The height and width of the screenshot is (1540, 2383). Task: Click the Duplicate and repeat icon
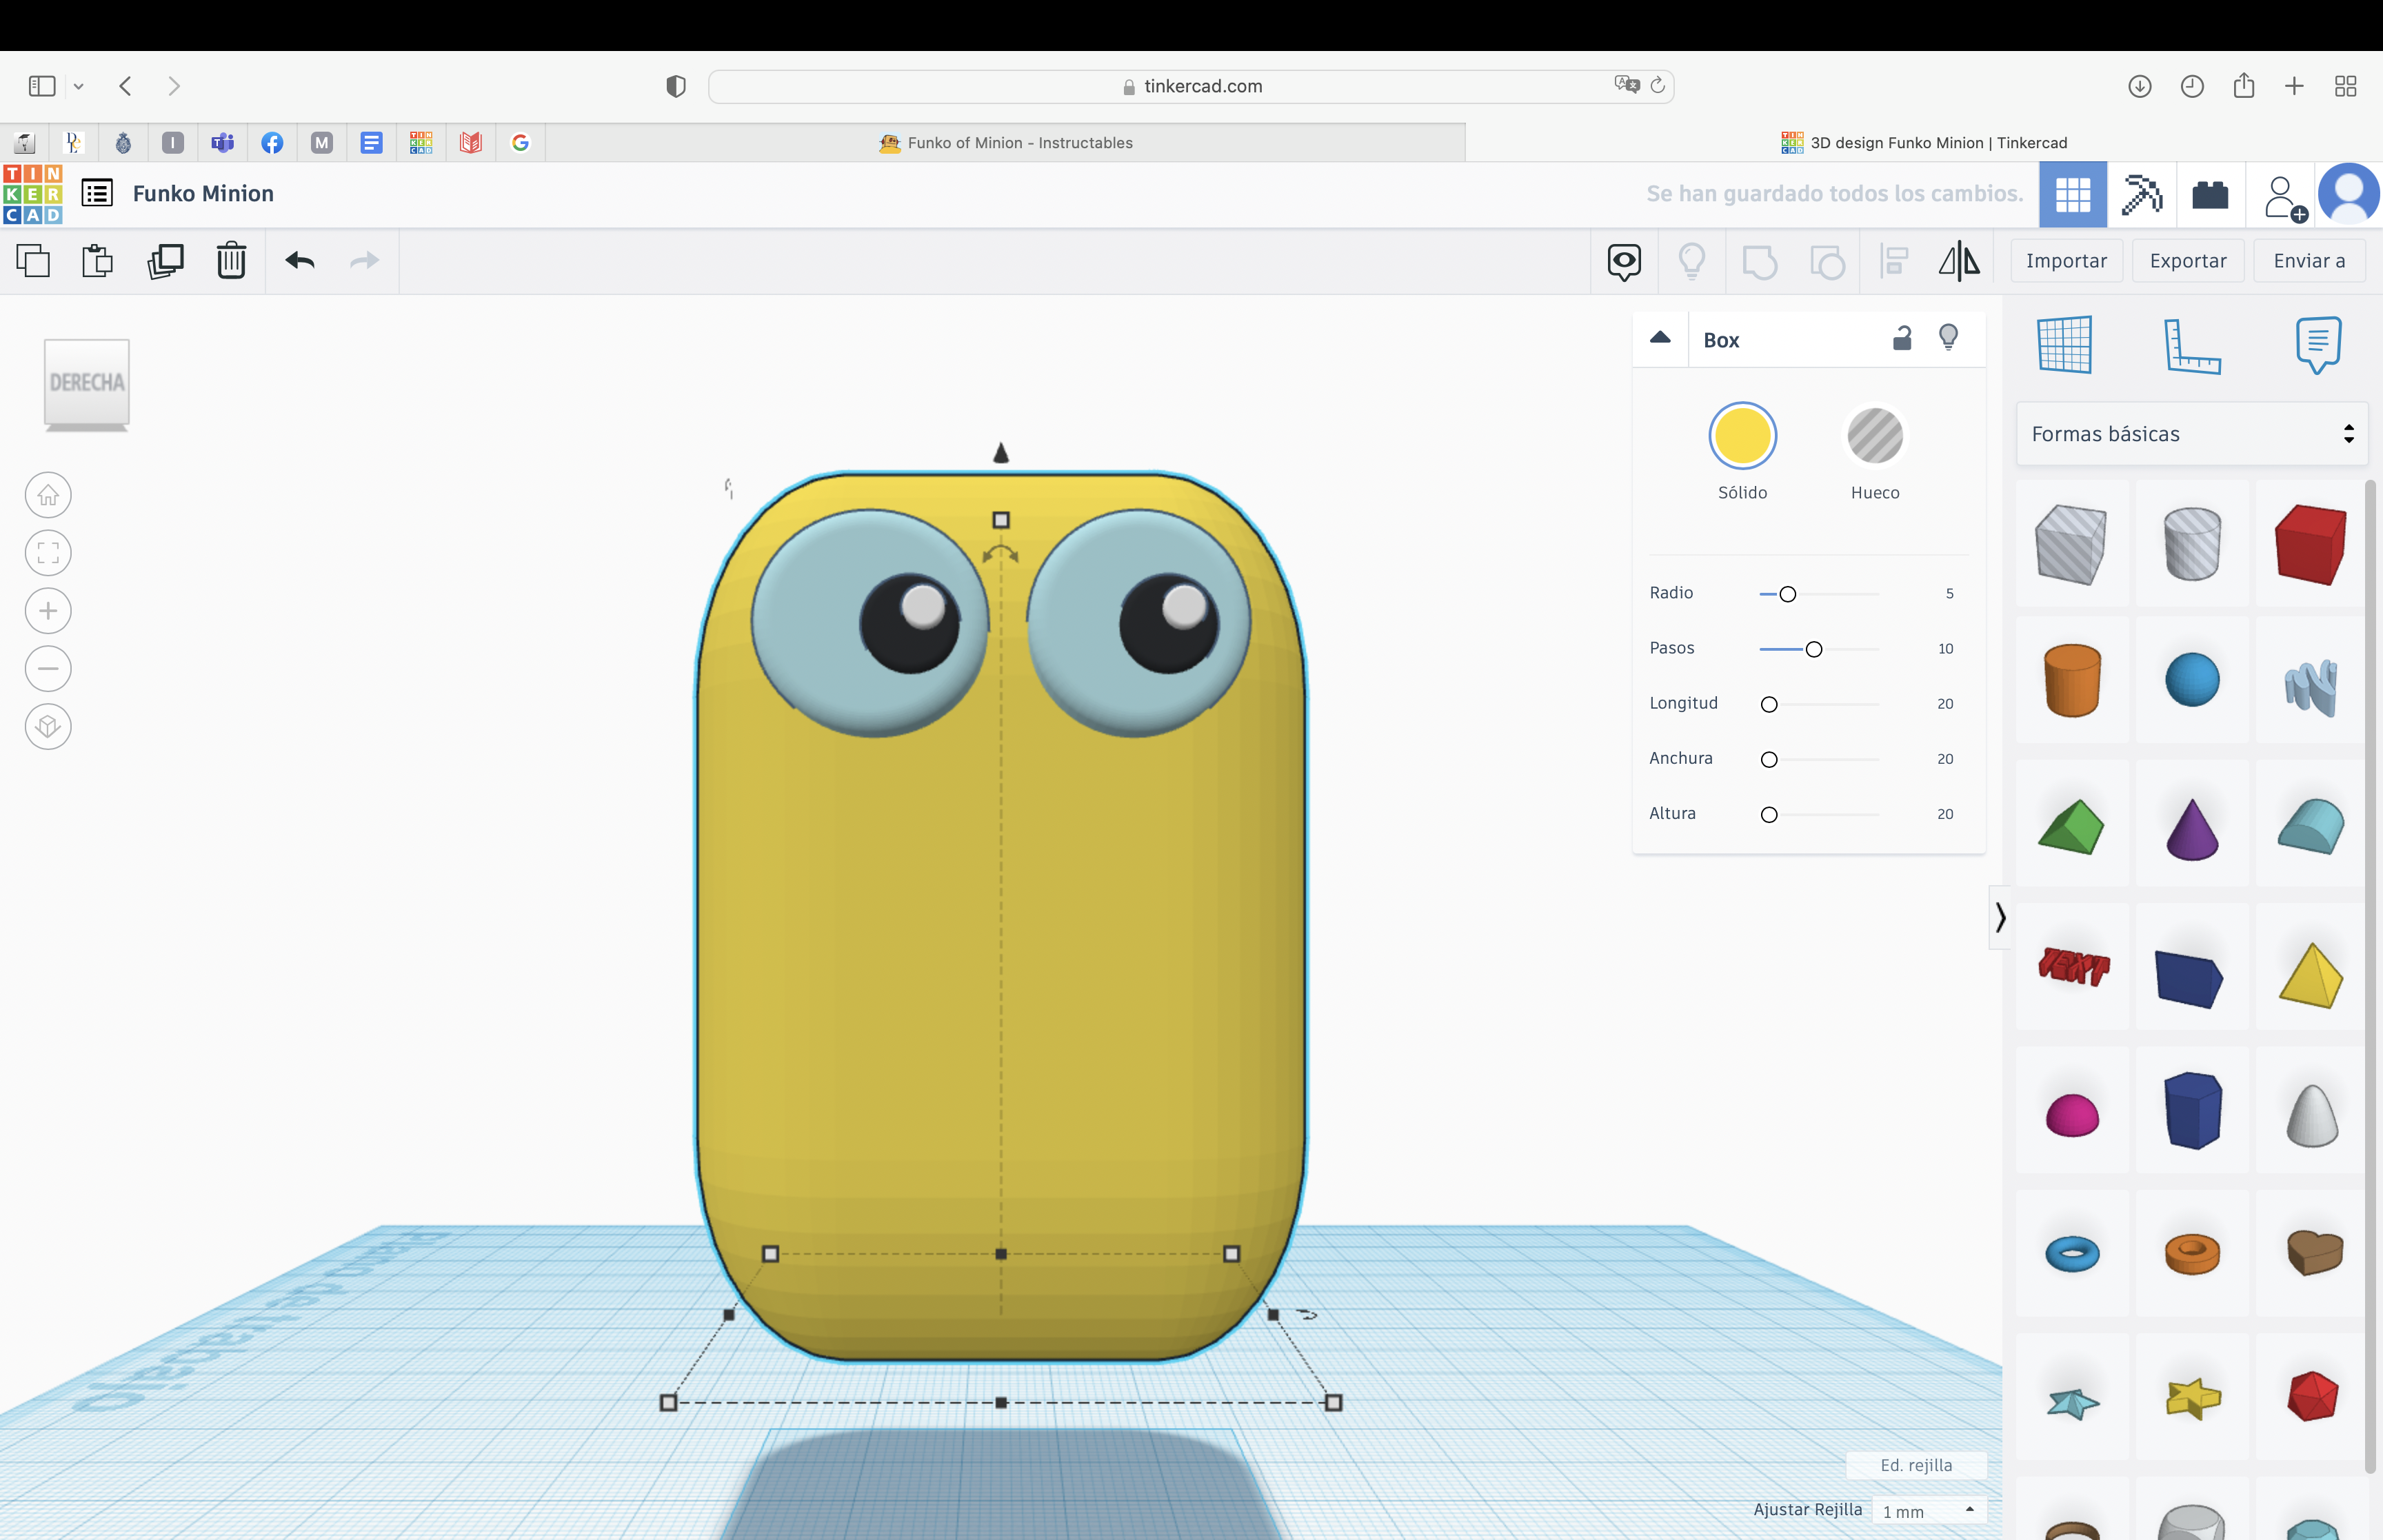(166, 261)
